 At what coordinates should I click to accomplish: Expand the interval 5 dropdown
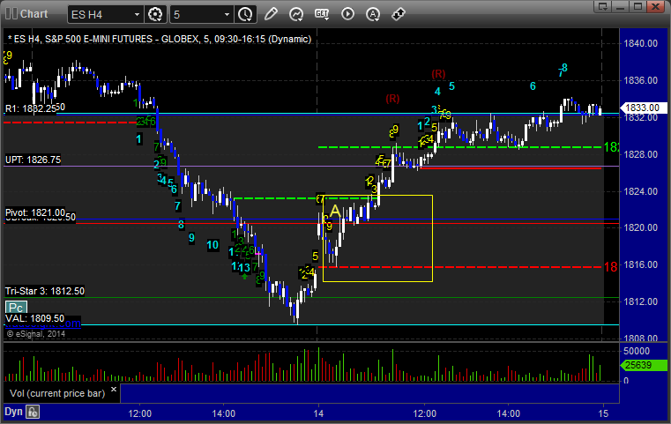(x=227, y=15)
